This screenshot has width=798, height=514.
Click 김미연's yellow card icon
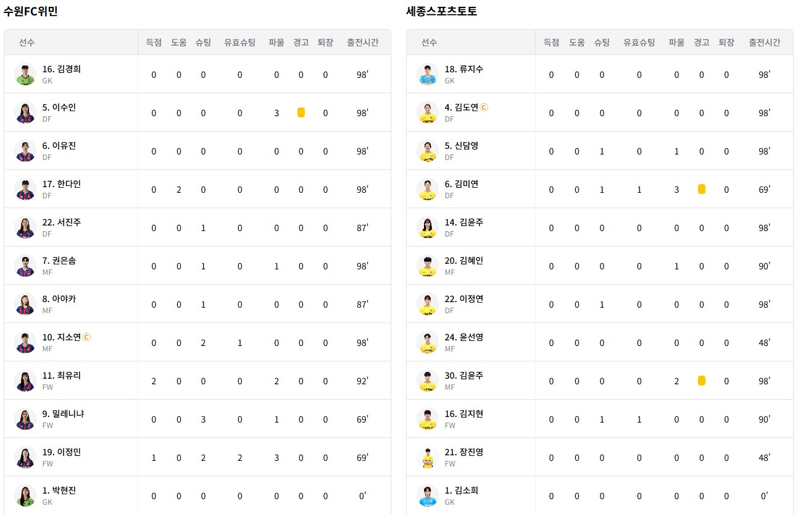coord(702,189)
